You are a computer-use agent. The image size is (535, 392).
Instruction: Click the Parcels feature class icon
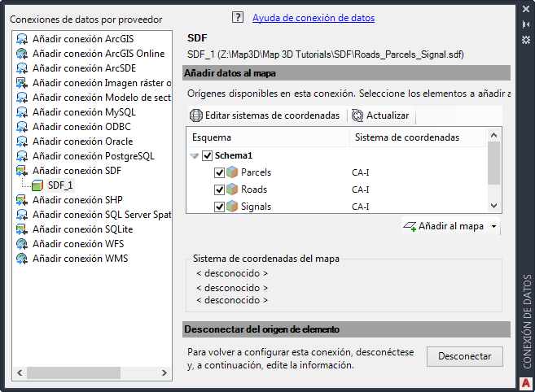[233, 172]
